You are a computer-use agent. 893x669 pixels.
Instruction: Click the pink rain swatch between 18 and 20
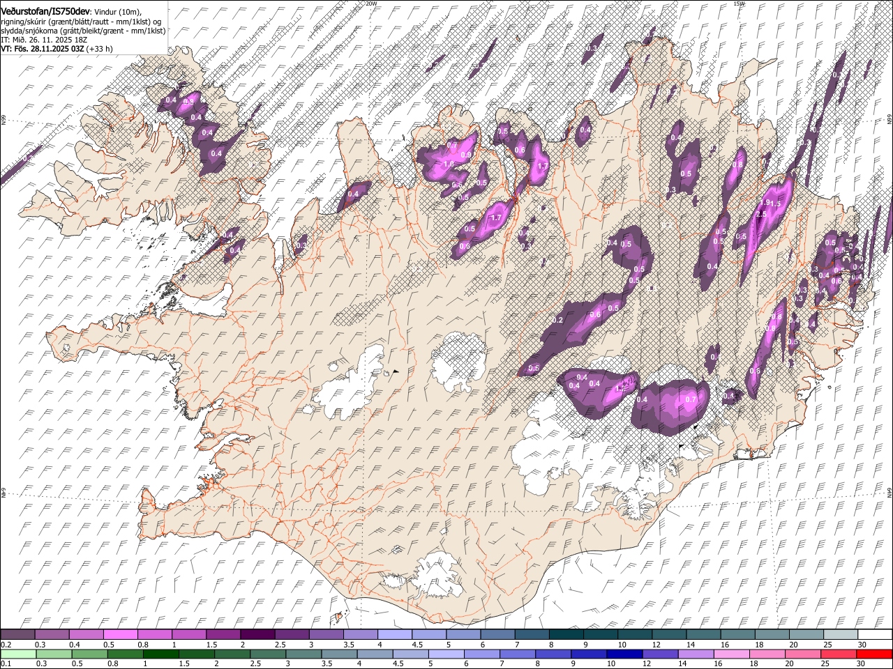pos(767,654)
